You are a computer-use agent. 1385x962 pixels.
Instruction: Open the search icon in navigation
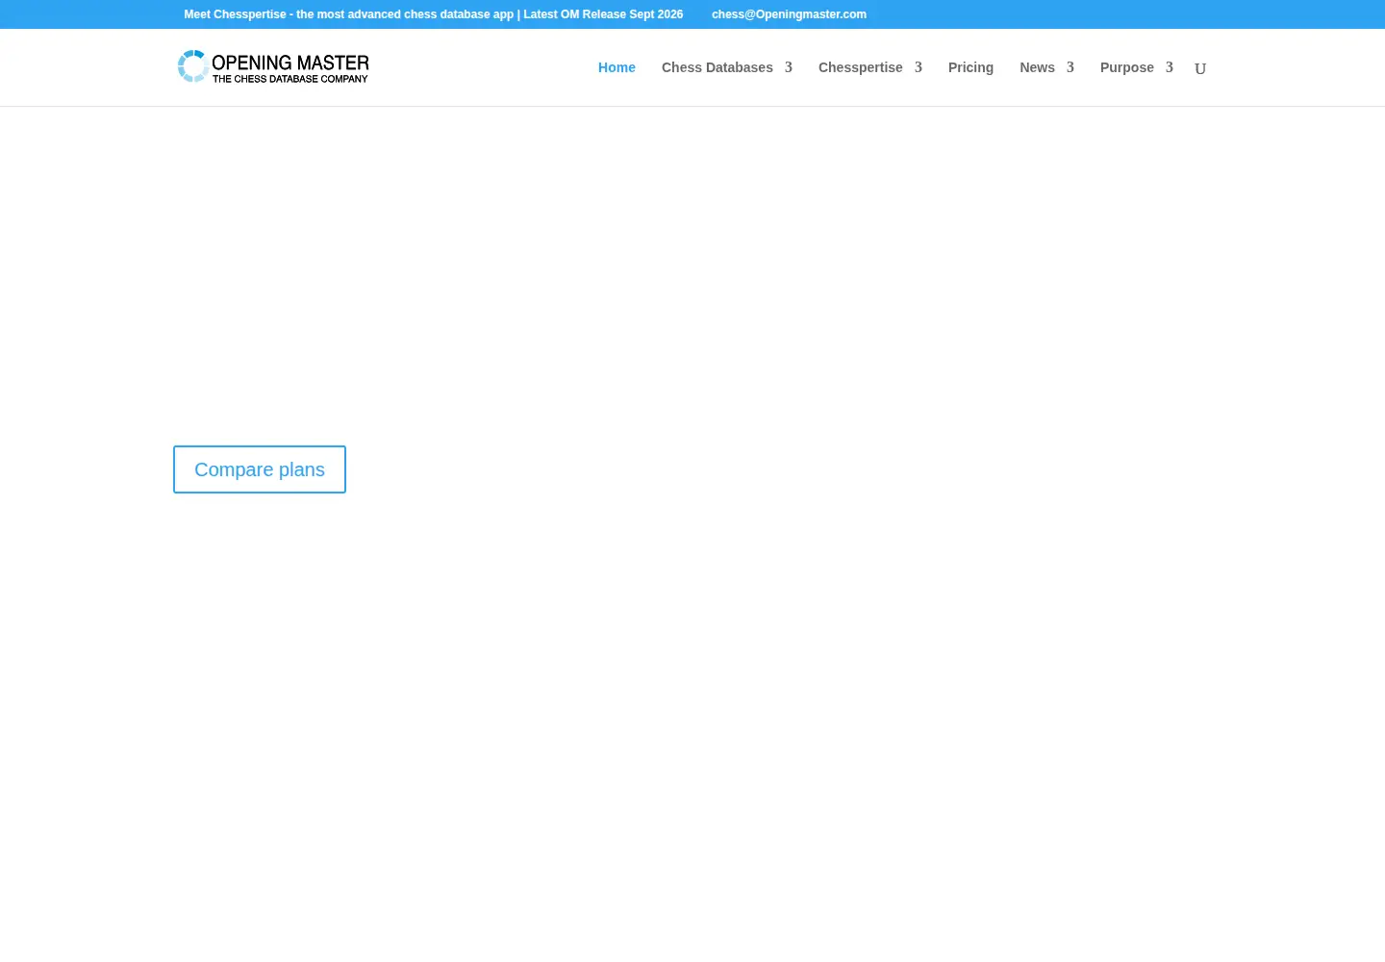(x=1200, y=68)
